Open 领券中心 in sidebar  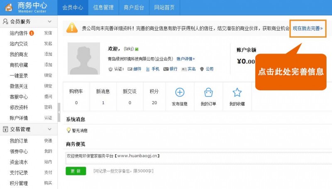(x=19, y=151)
